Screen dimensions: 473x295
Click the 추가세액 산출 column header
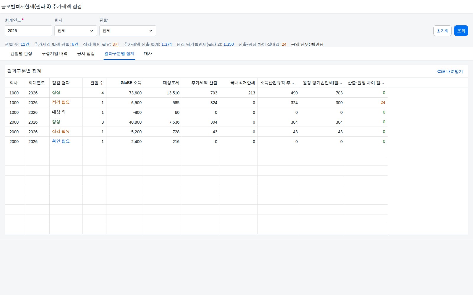tap(201, 83)
